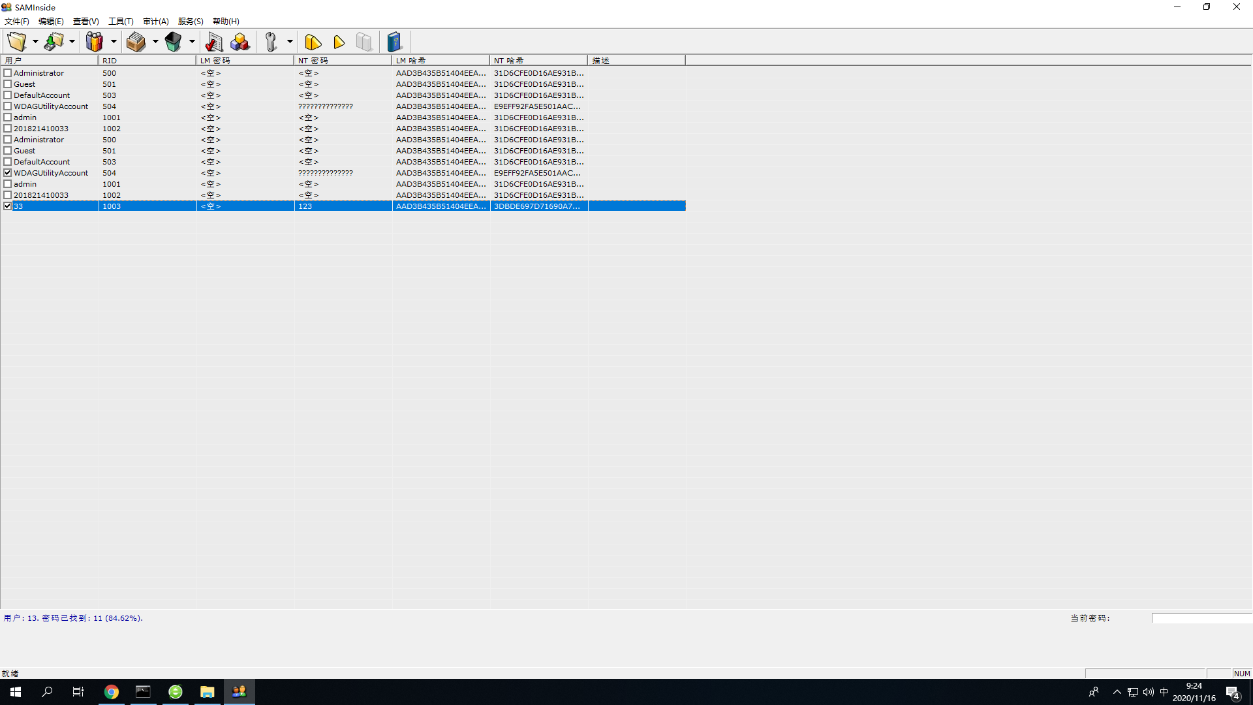Screen dimensions: 1253x705
Task: Uncheck the checkbox for user 33
Action: 8,206
